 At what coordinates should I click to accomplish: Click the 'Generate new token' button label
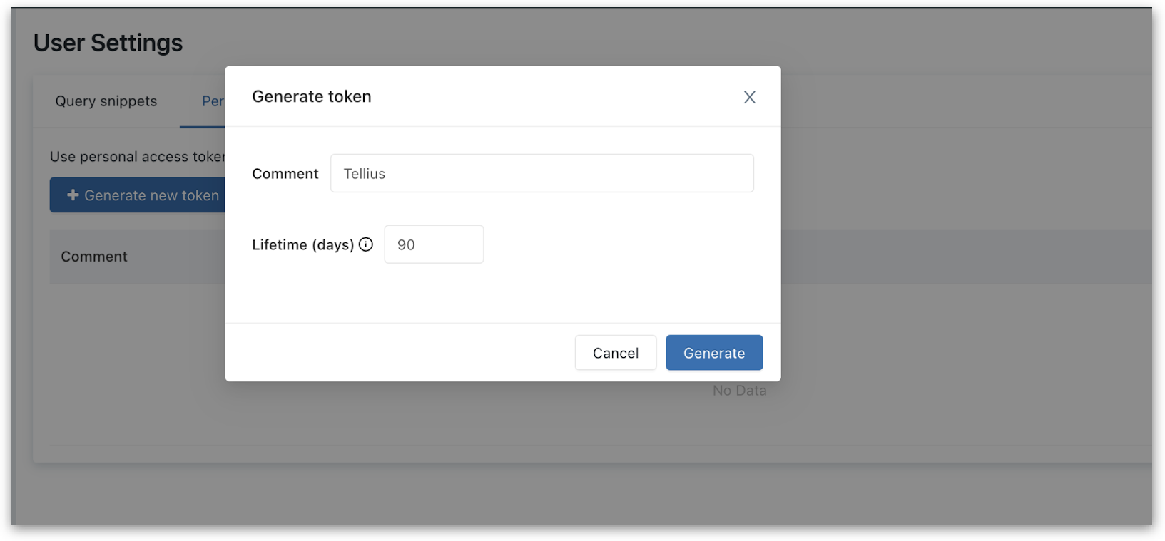point(151,195)
